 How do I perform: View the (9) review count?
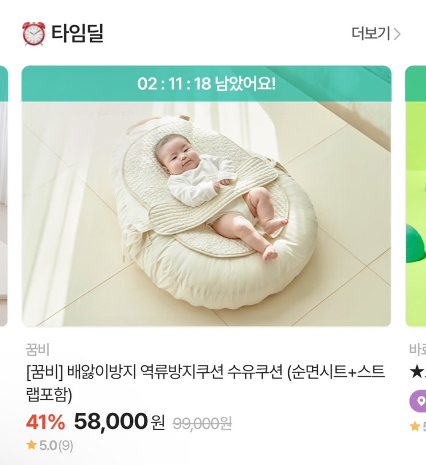click(x=67, y=445)
